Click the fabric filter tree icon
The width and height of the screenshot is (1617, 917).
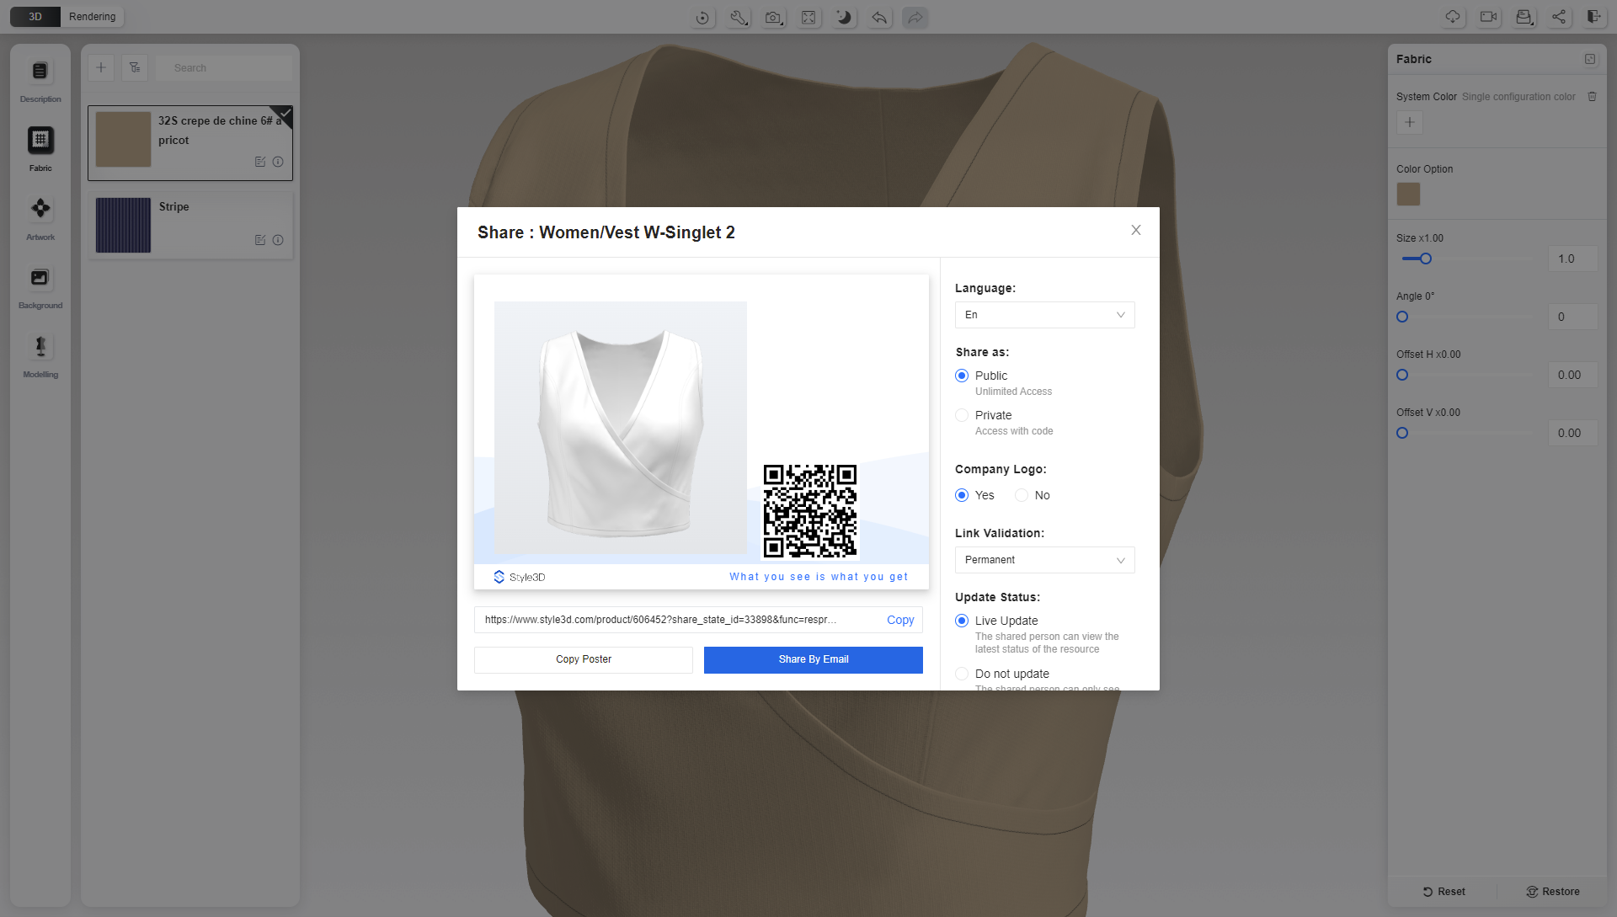[135, 67]
